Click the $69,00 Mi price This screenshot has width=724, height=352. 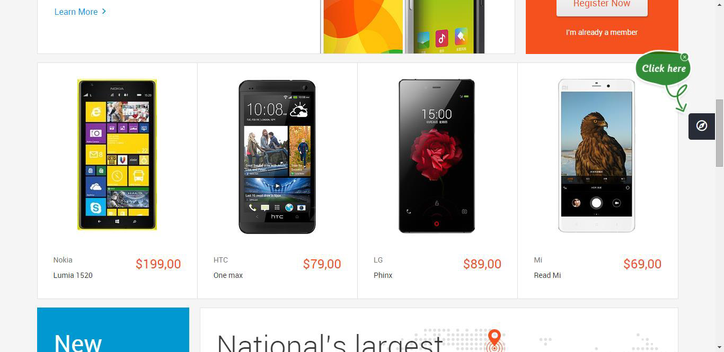pos(642,264)
